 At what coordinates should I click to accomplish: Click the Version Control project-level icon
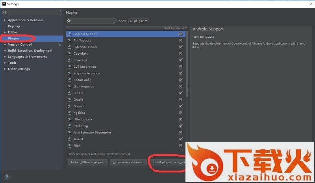[59, 44]
